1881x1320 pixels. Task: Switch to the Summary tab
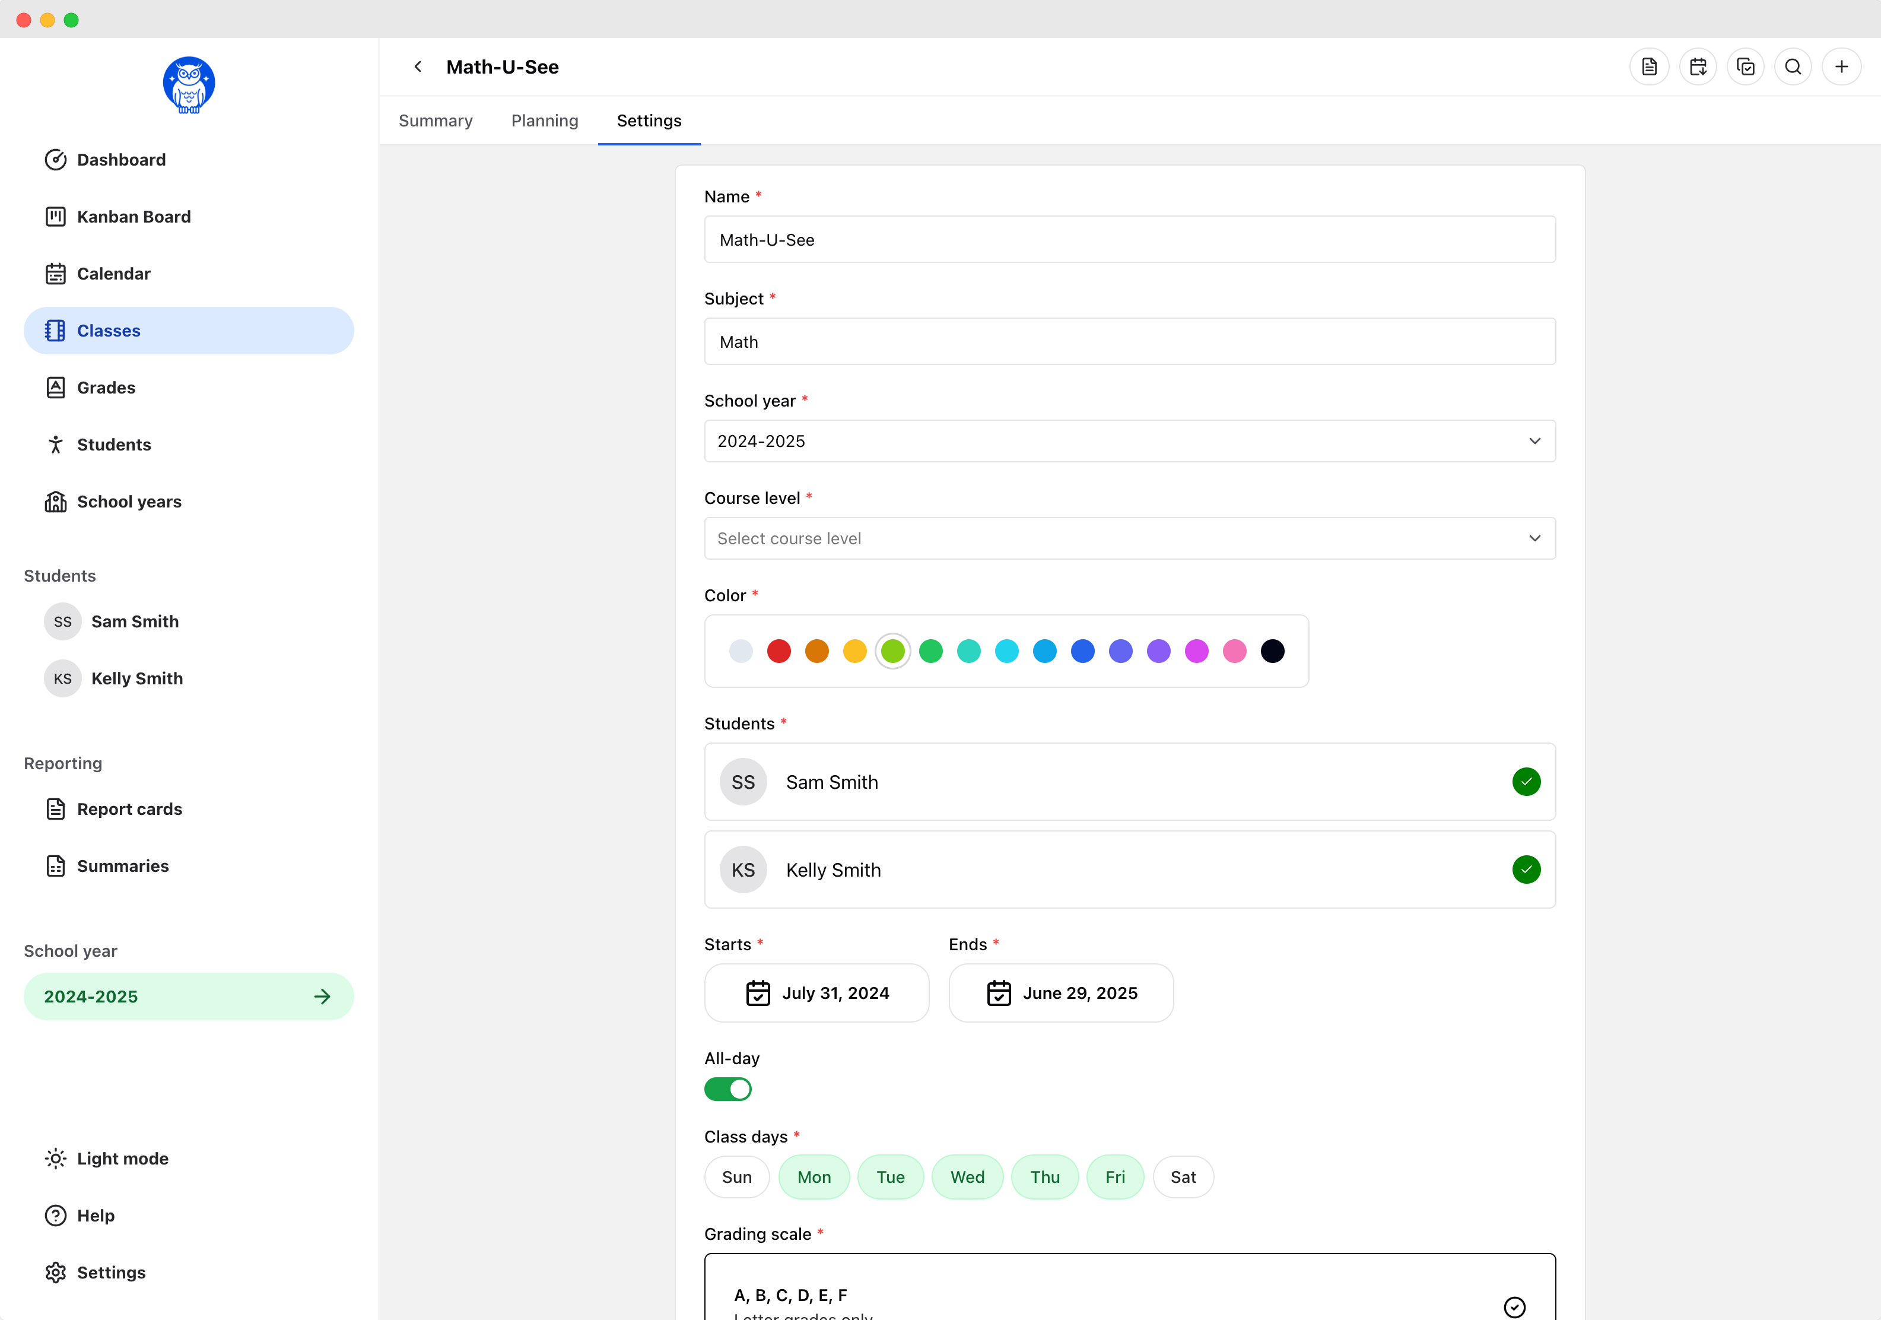click(435, 120)
